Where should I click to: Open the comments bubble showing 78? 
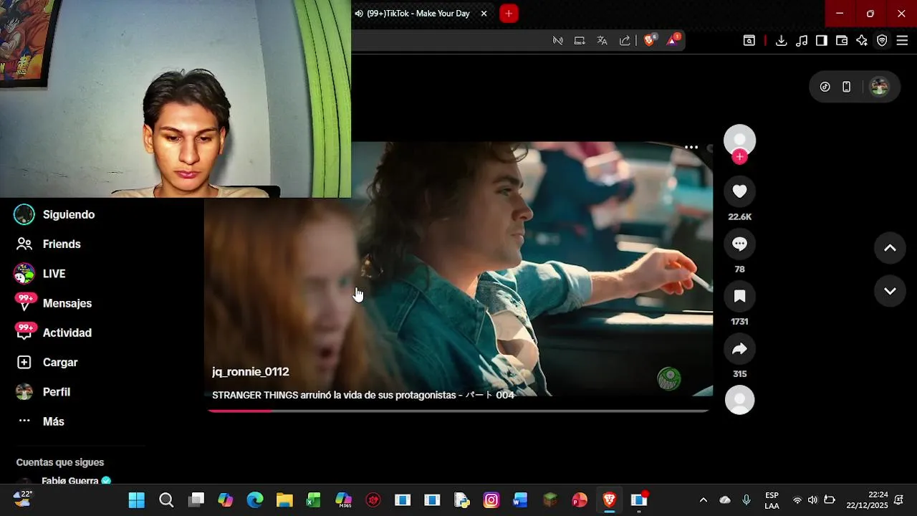click(x=739, y=244)
